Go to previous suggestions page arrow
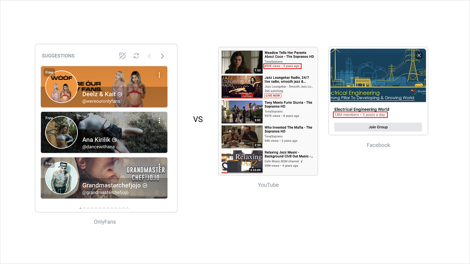Image resolution: width=470 pixels, height=264 pixels. click(x=149, y=56)
